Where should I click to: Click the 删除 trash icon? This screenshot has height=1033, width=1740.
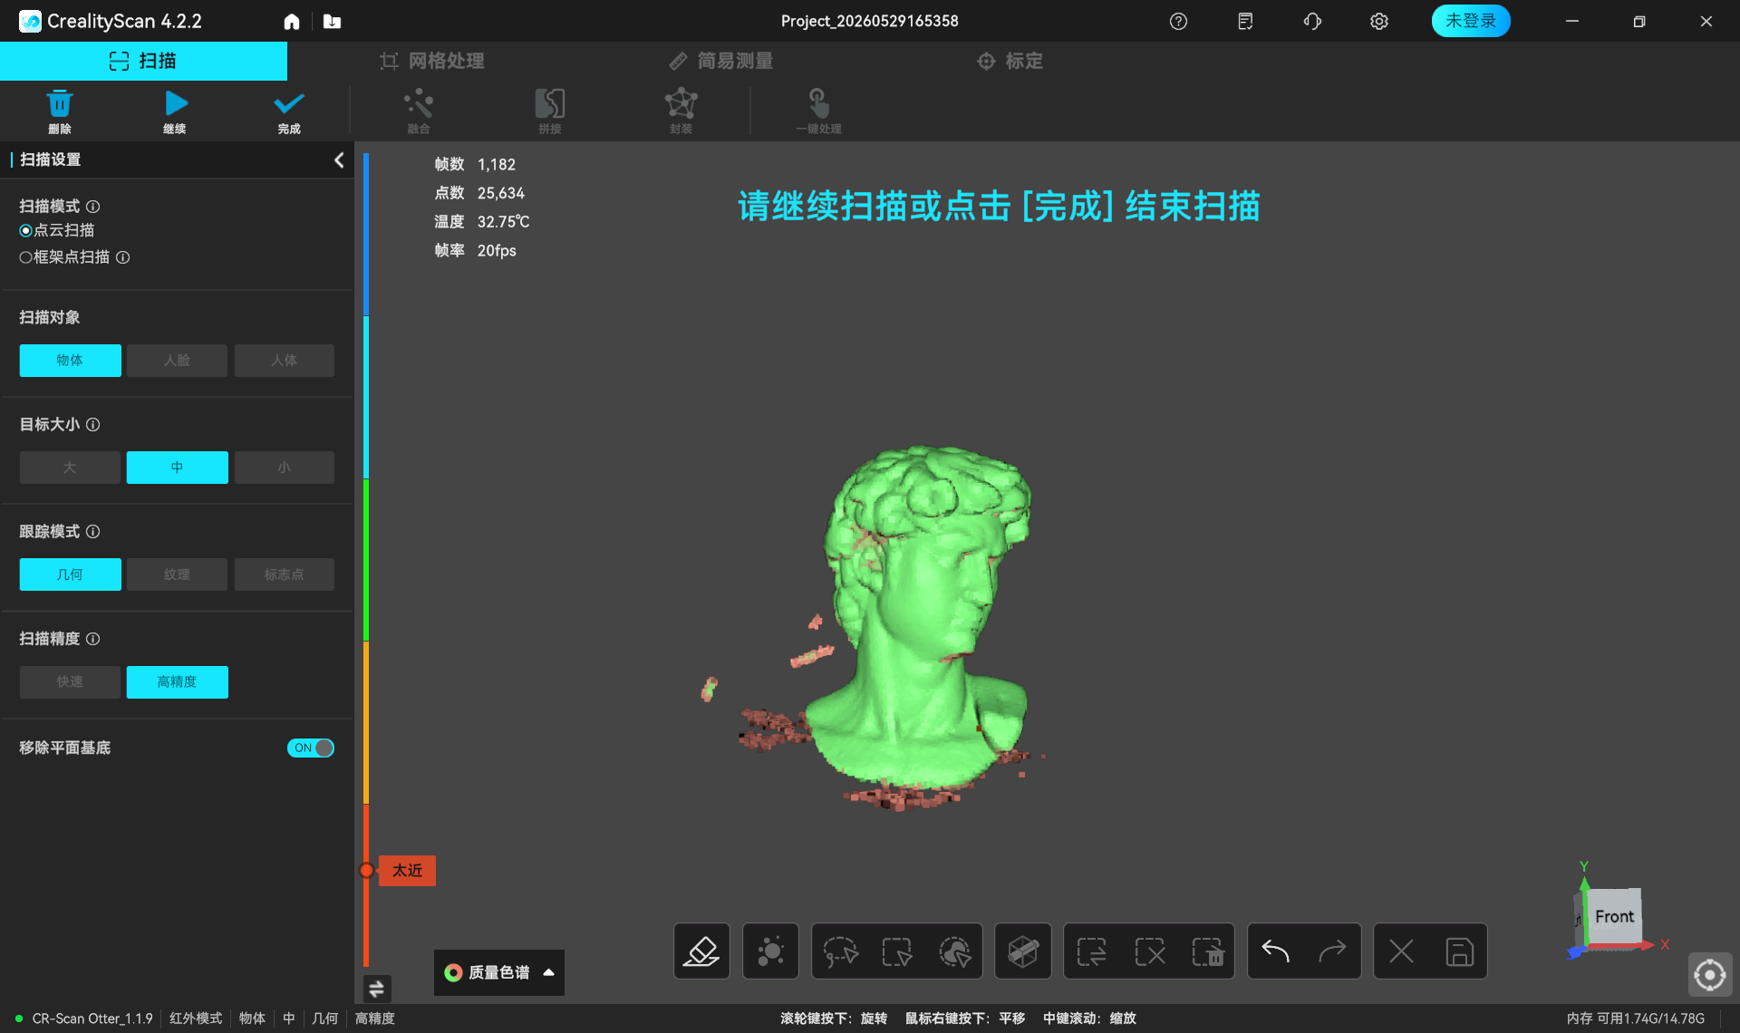pyautogui.click(x=60, y=104)
